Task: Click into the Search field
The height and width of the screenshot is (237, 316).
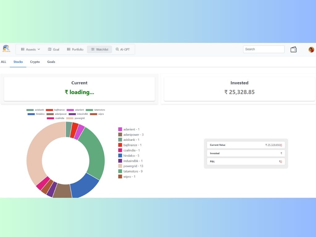Action: (x=264, y=49)
